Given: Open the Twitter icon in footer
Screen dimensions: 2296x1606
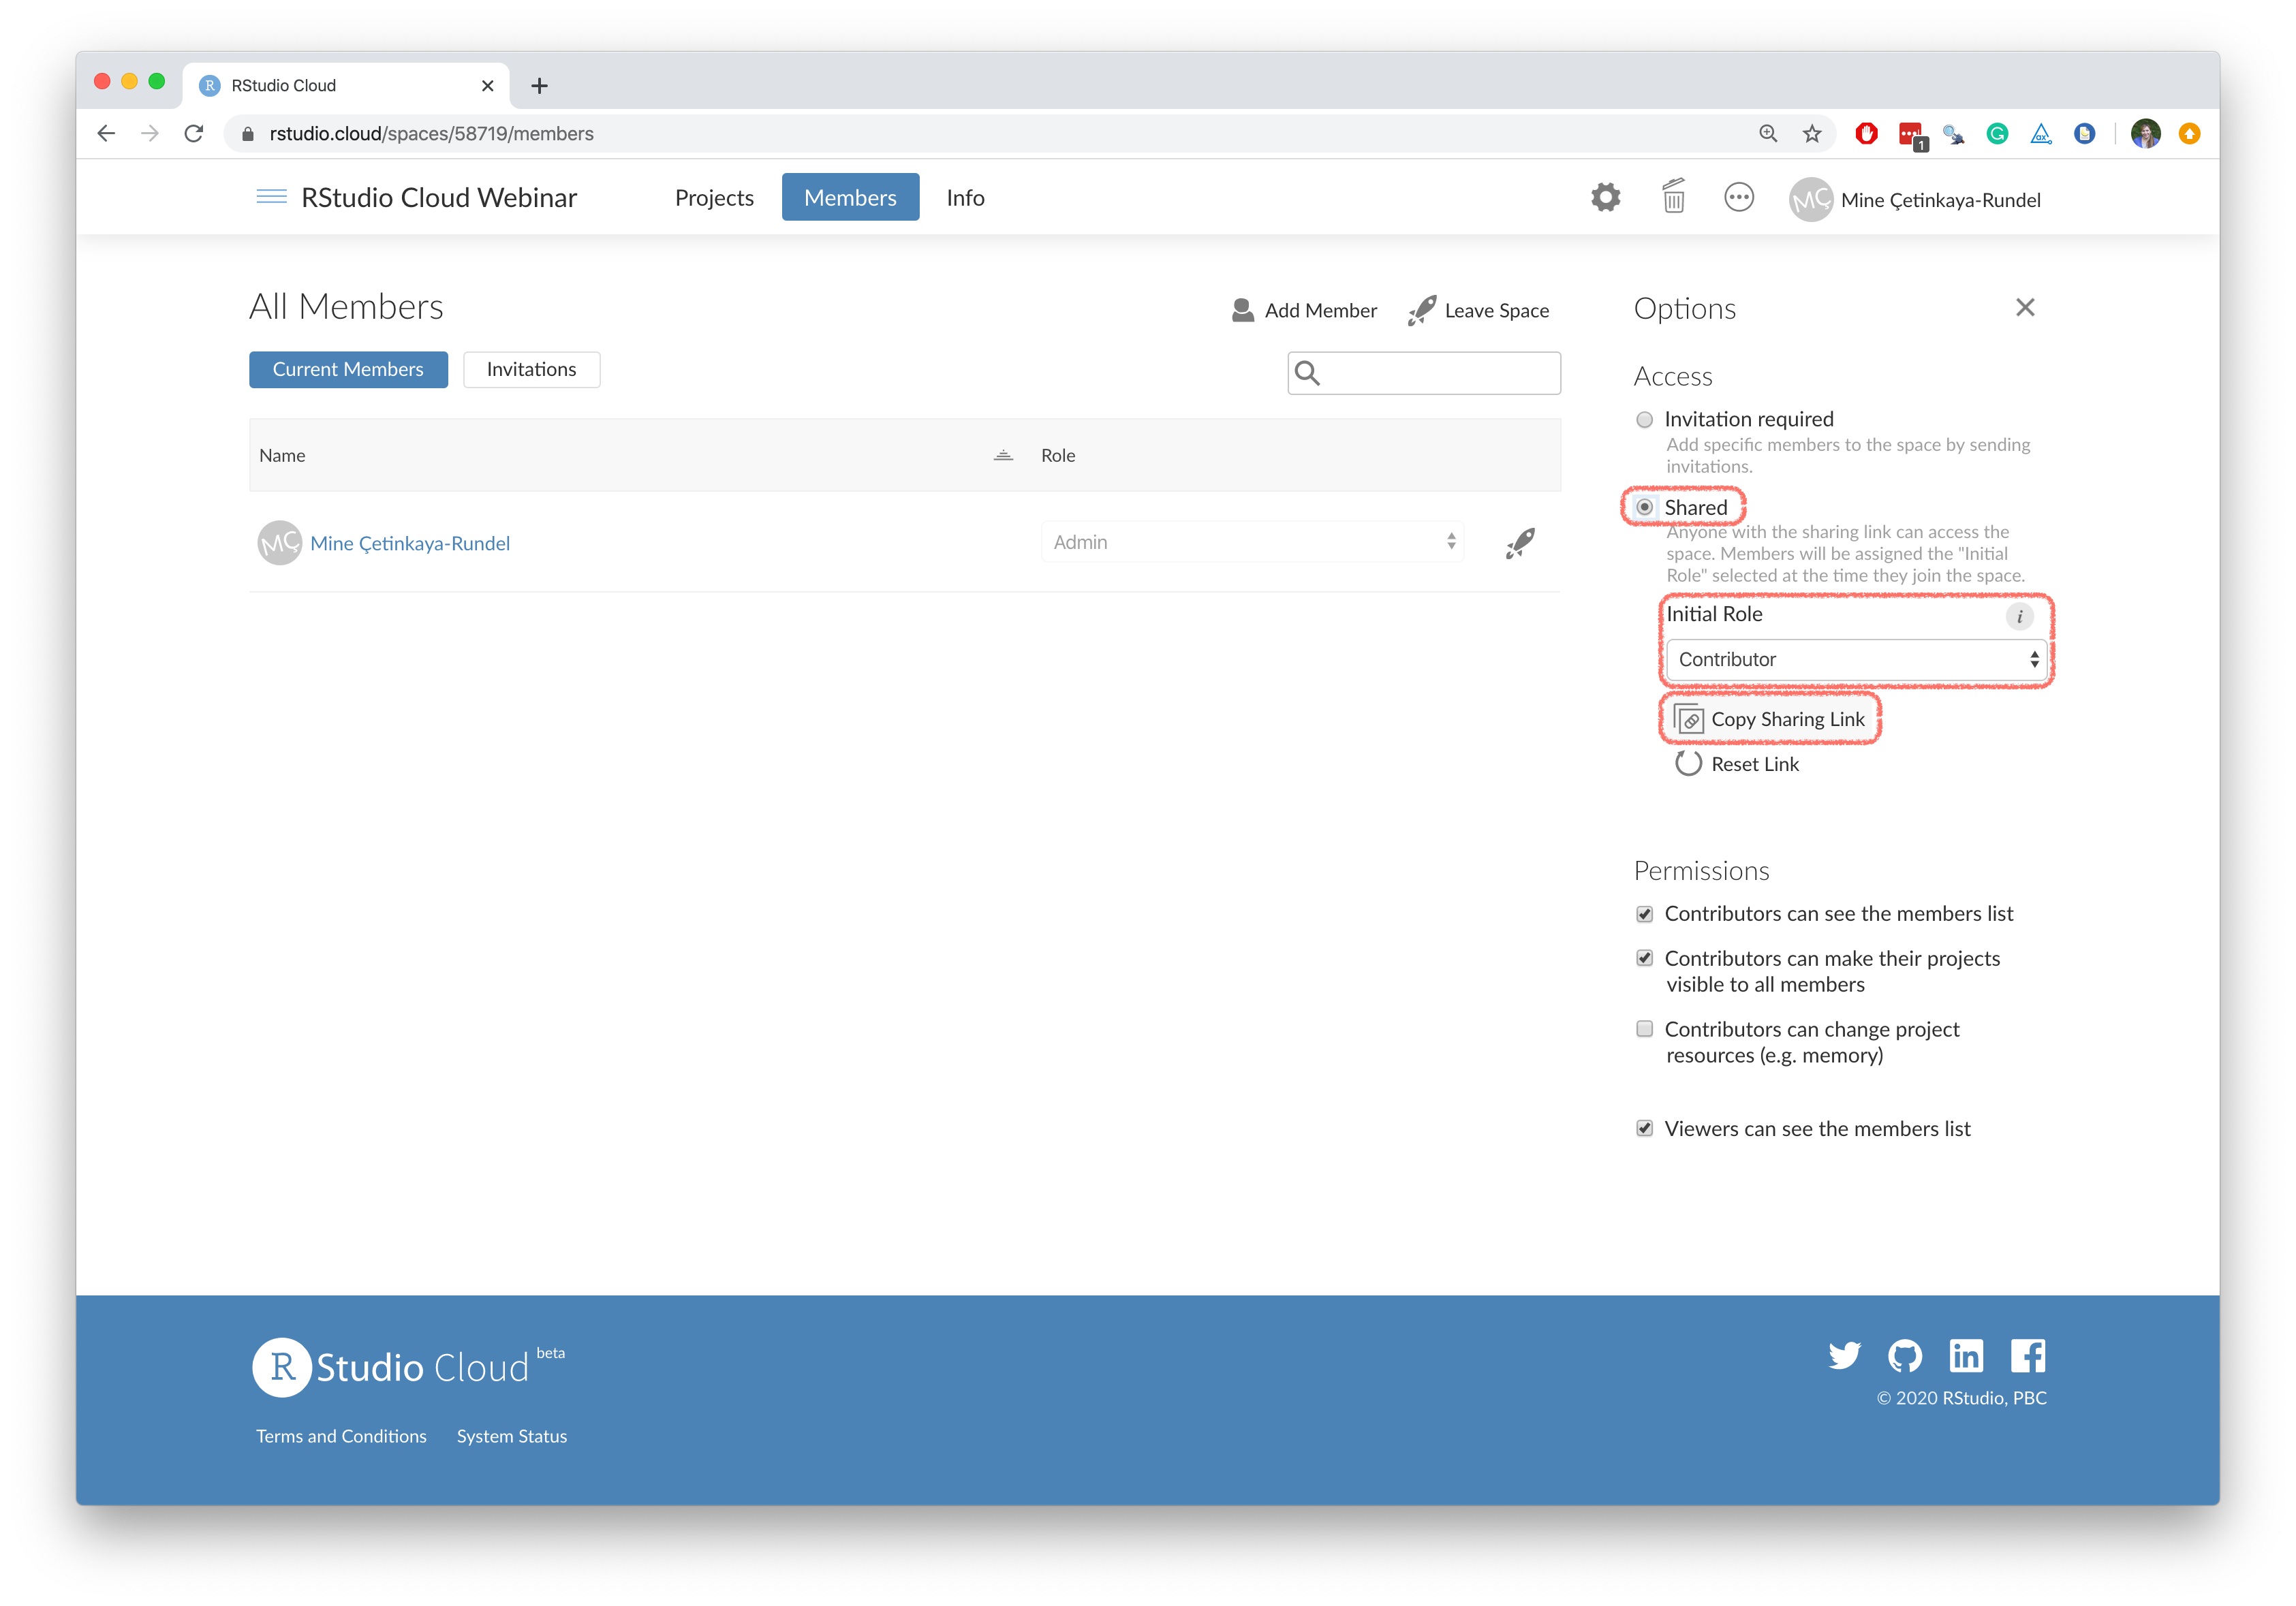Looking at the screenshot, I should click(x=1844, y=1356).
